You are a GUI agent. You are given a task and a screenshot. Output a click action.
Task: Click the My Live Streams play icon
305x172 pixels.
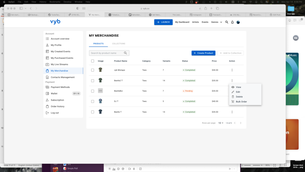(47, 64)
